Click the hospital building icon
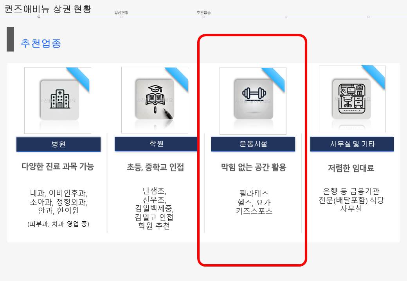The image size is (407, 281). pos(60,100)
